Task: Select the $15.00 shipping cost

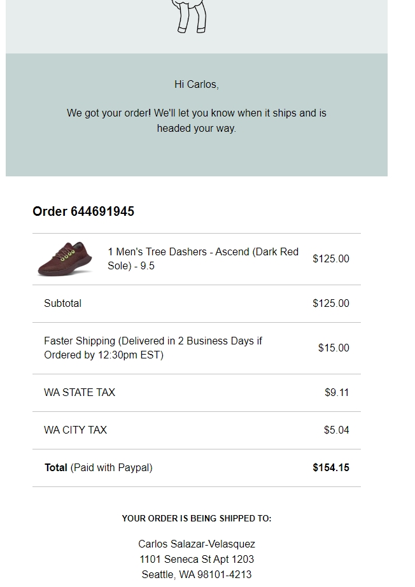Action: tap(334, 348)
